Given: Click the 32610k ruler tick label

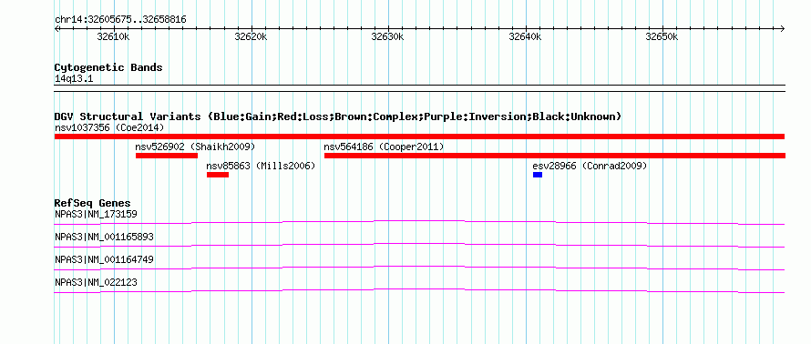Looking at the screenshot, I should pyautogui.click(x=113, y=36).
